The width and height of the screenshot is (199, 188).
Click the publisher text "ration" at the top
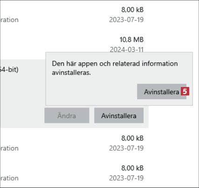(9, 20)
